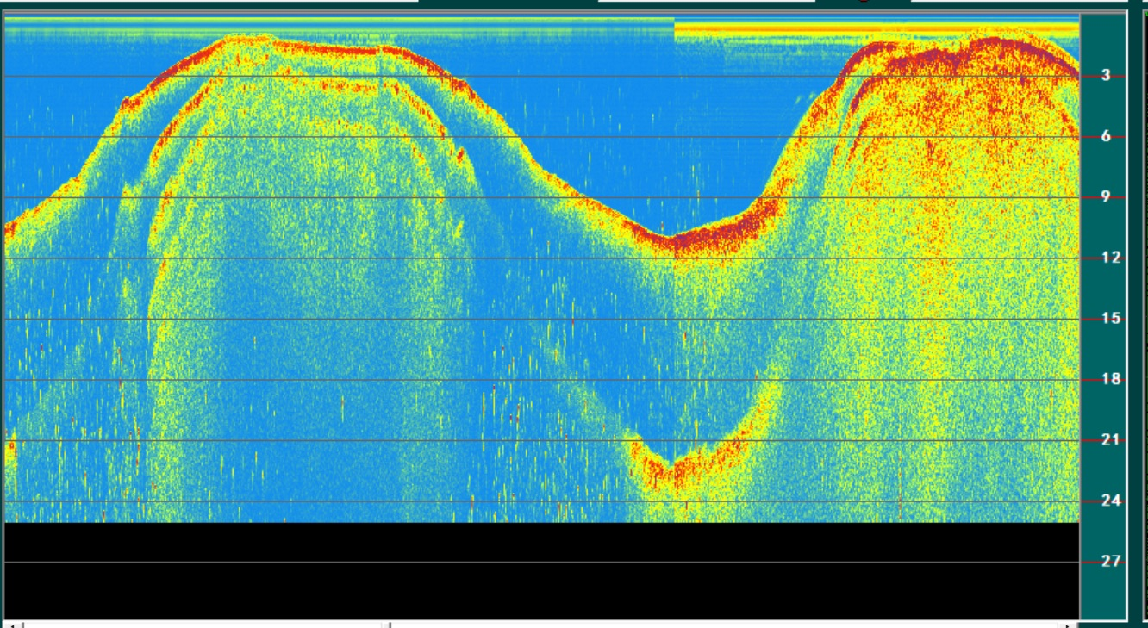The width and height of the screenshot is (1148, 628).
Task: Click the depth scale label 9
Action: pos(1106,197)
